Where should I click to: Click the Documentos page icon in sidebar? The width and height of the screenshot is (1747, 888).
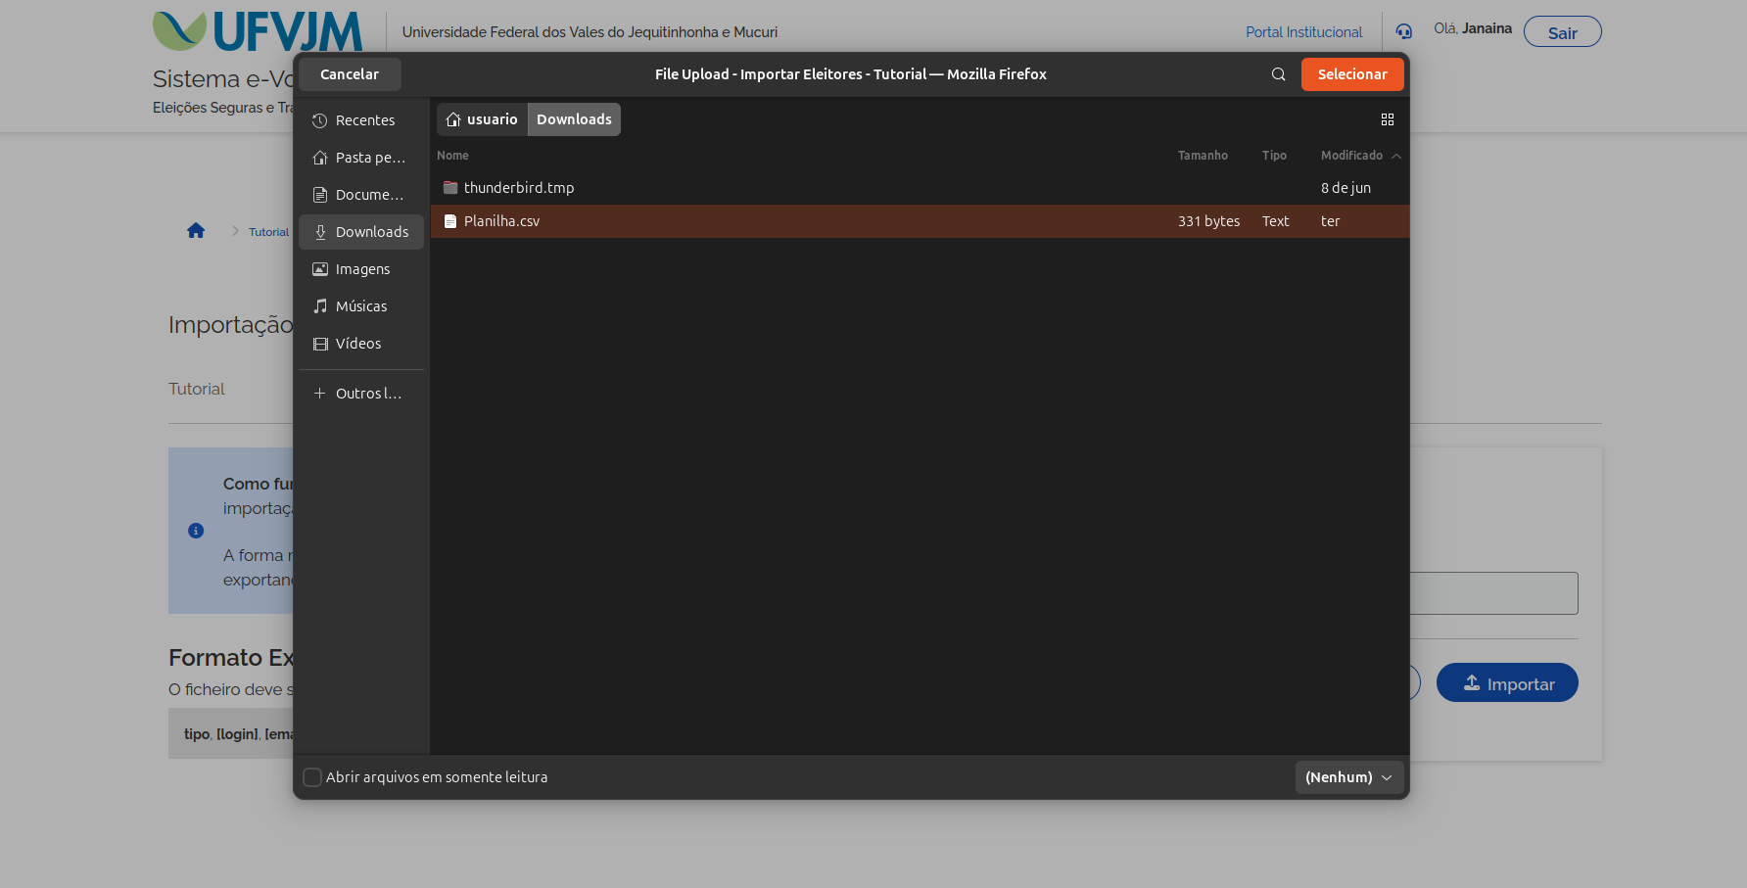(320, 195)
